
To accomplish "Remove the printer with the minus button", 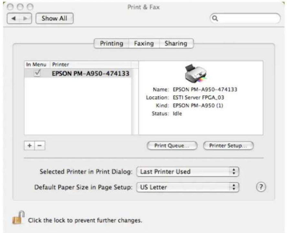I will pyautogui.click(x=40, y=145).
